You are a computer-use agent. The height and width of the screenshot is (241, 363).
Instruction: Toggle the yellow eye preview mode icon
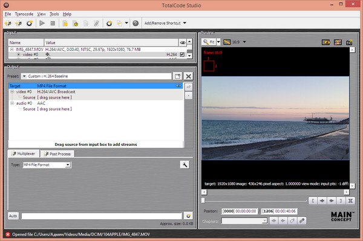click(326, 42)
